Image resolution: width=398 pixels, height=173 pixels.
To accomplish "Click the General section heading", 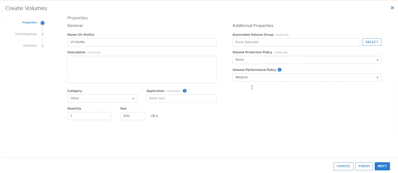I will [75, 25].
